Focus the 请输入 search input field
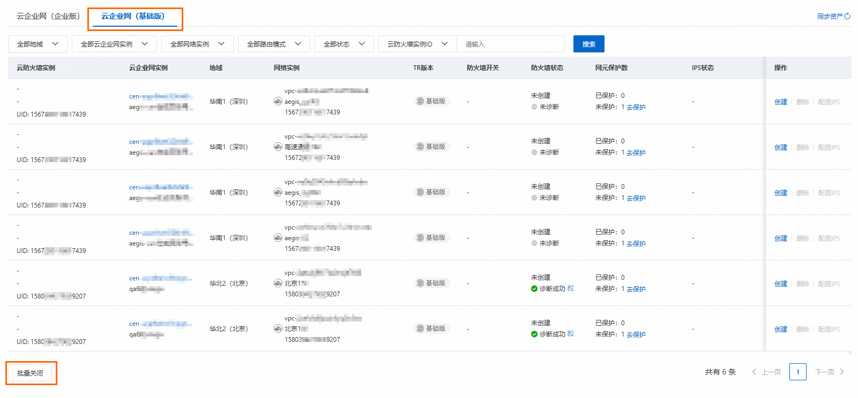The image size is (858, 398). coord(511,44)
